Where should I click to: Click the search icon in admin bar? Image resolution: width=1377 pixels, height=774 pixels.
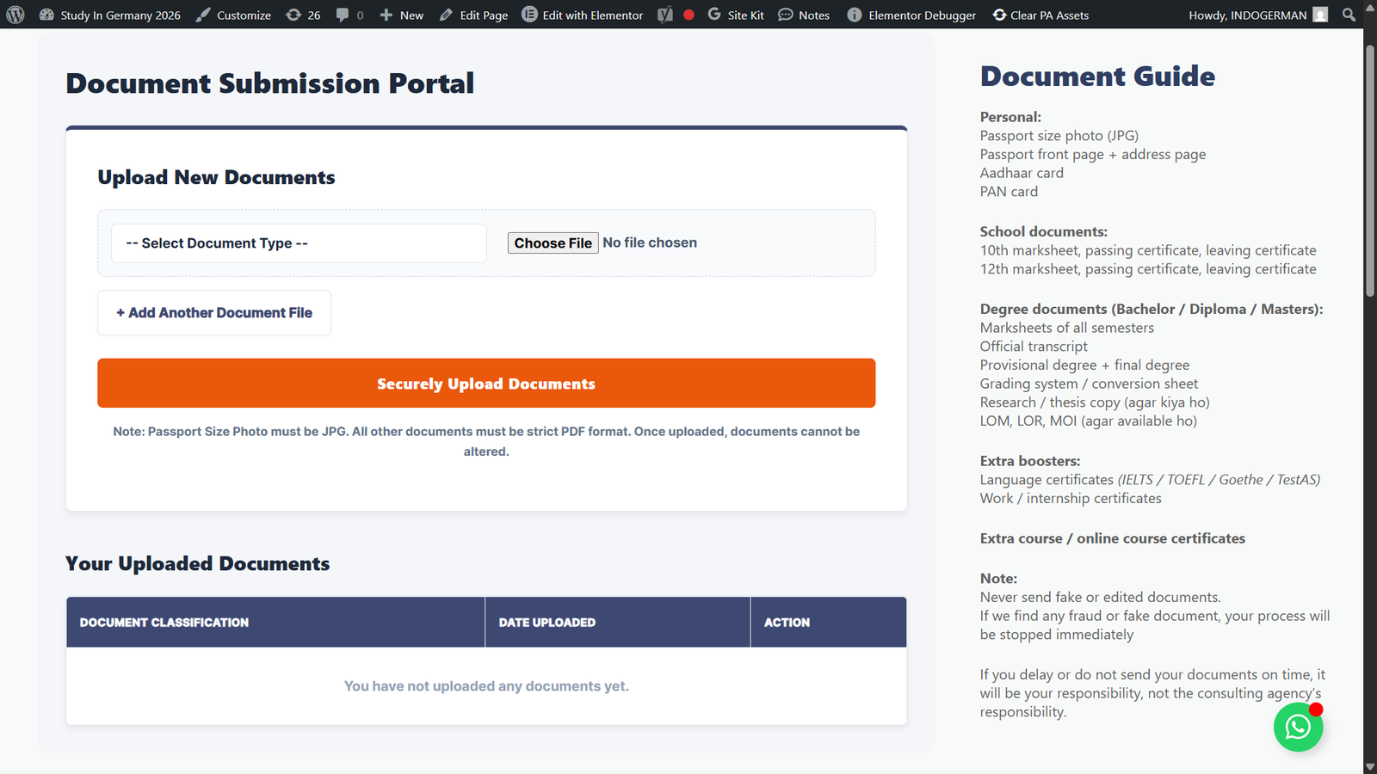1348,15
